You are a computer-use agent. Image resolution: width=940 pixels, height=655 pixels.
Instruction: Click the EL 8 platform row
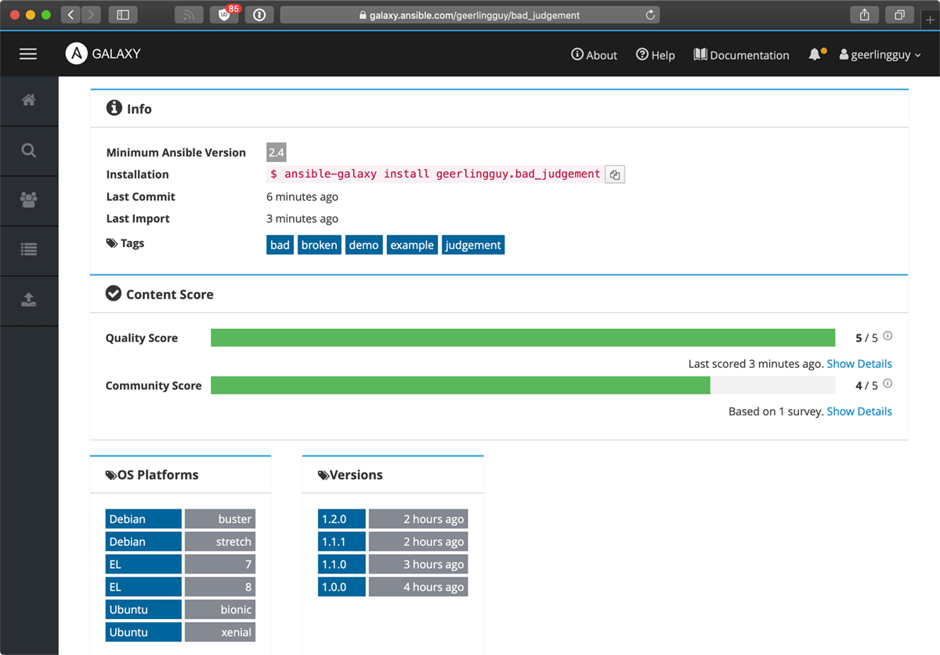point(180,587)
